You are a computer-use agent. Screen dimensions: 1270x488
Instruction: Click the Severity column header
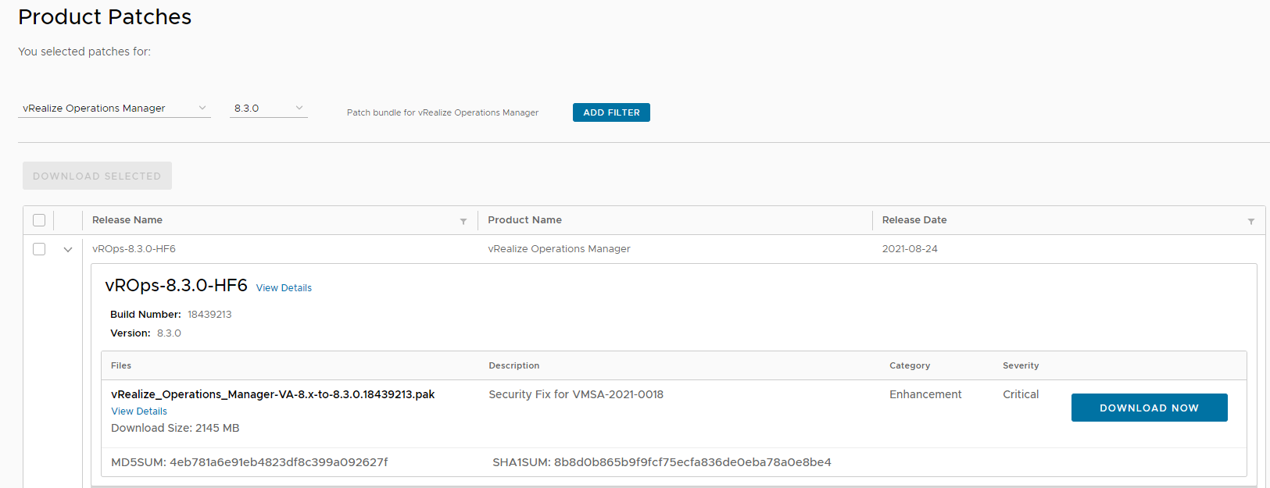[x=1021, y=365]
